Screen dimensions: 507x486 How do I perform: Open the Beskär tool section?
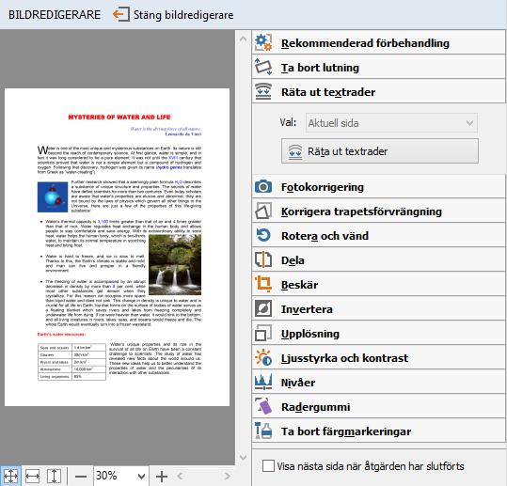tap(378, 284)
